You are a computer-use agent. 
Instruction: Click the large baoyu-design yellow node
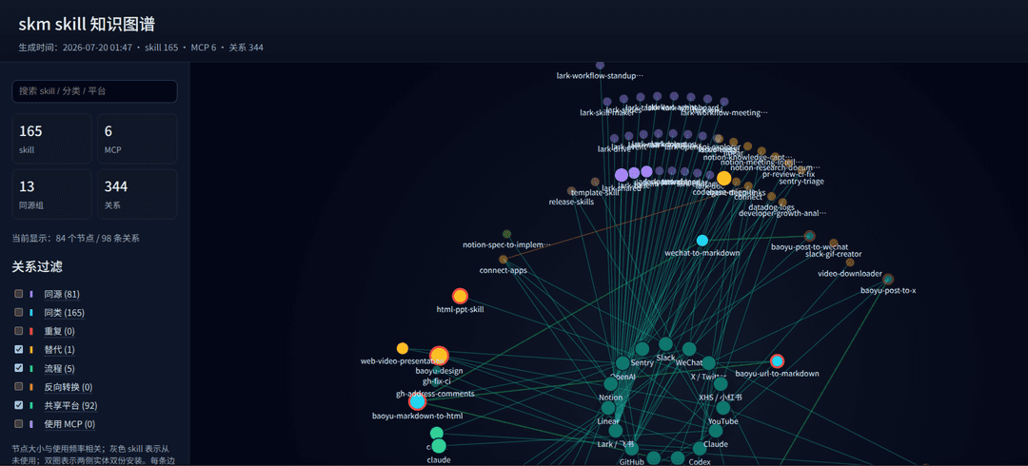[x=439, y=356]
